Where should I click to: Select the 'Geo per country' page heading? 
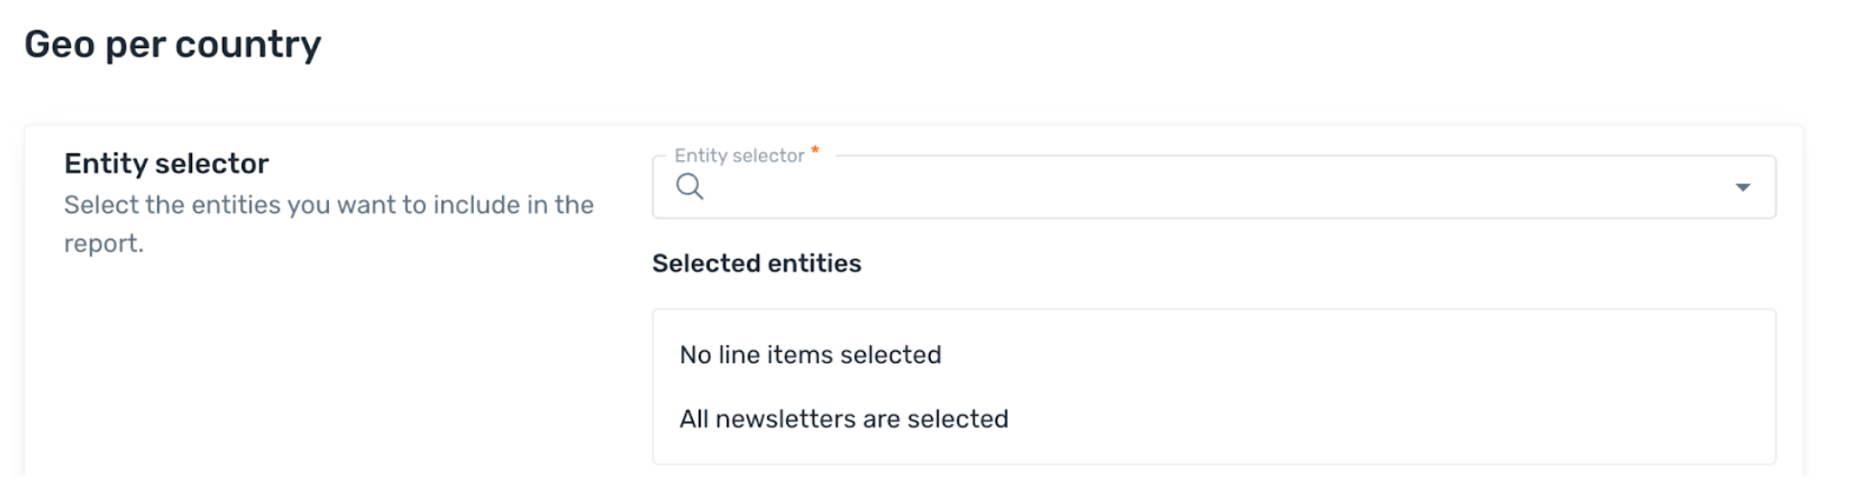point(173,45)
